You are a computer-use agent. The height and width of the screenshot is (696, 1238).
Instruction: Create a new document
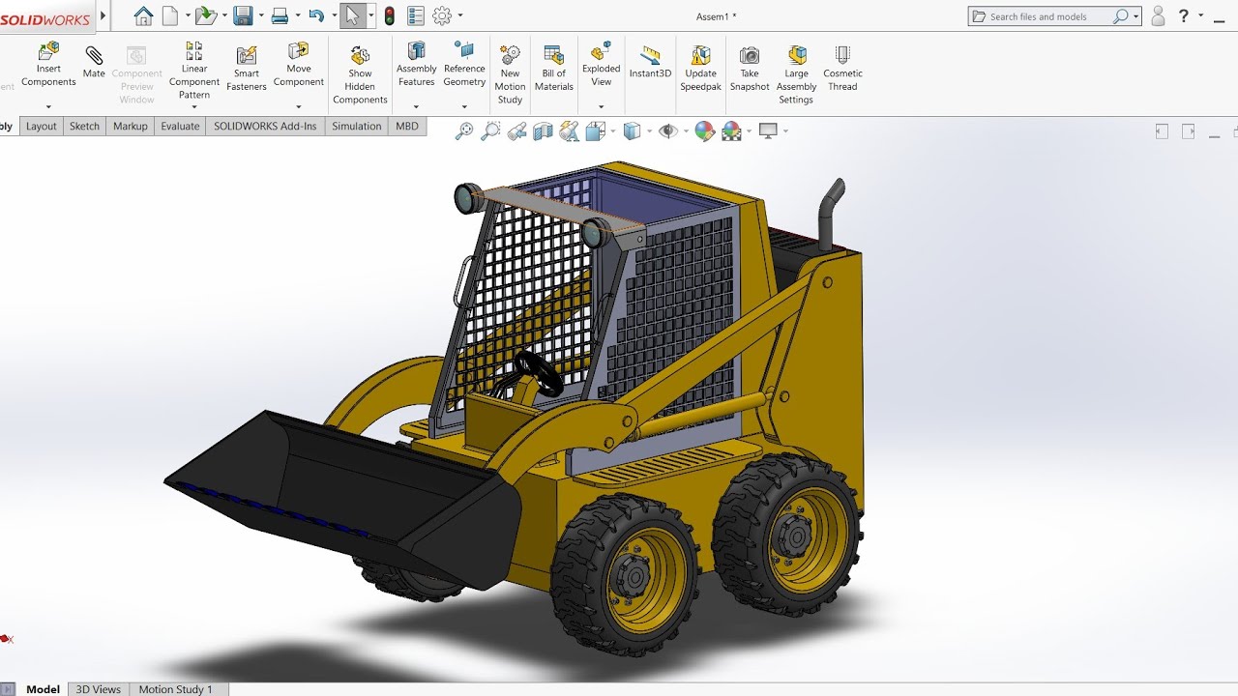[169, 15]
